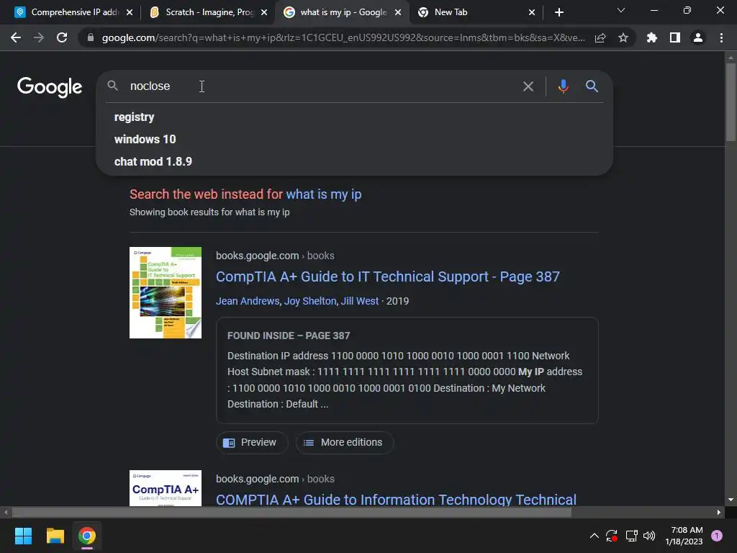Click the Google logo

pyautogui.click(x=50, y=87)
